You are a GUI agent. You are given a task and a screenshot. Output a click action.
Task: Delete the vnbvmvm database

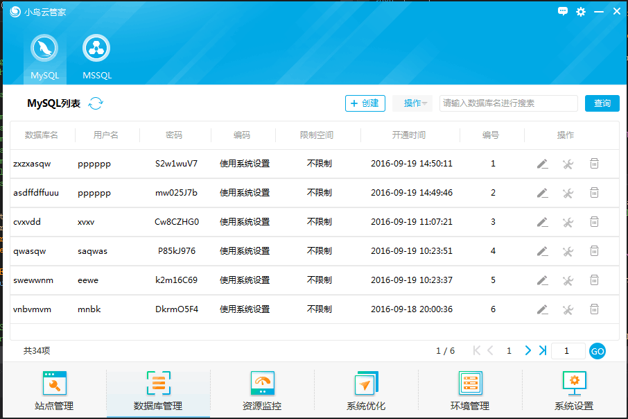[594, 309]
